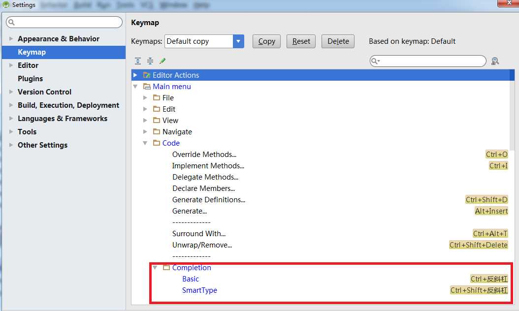Click the Navigate folder icon
The height and width of the screenshot is (311, 519).
point(157,132)
